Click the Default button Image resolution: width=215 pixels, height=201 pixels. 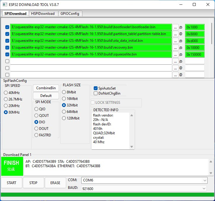(x=46, y=96)
